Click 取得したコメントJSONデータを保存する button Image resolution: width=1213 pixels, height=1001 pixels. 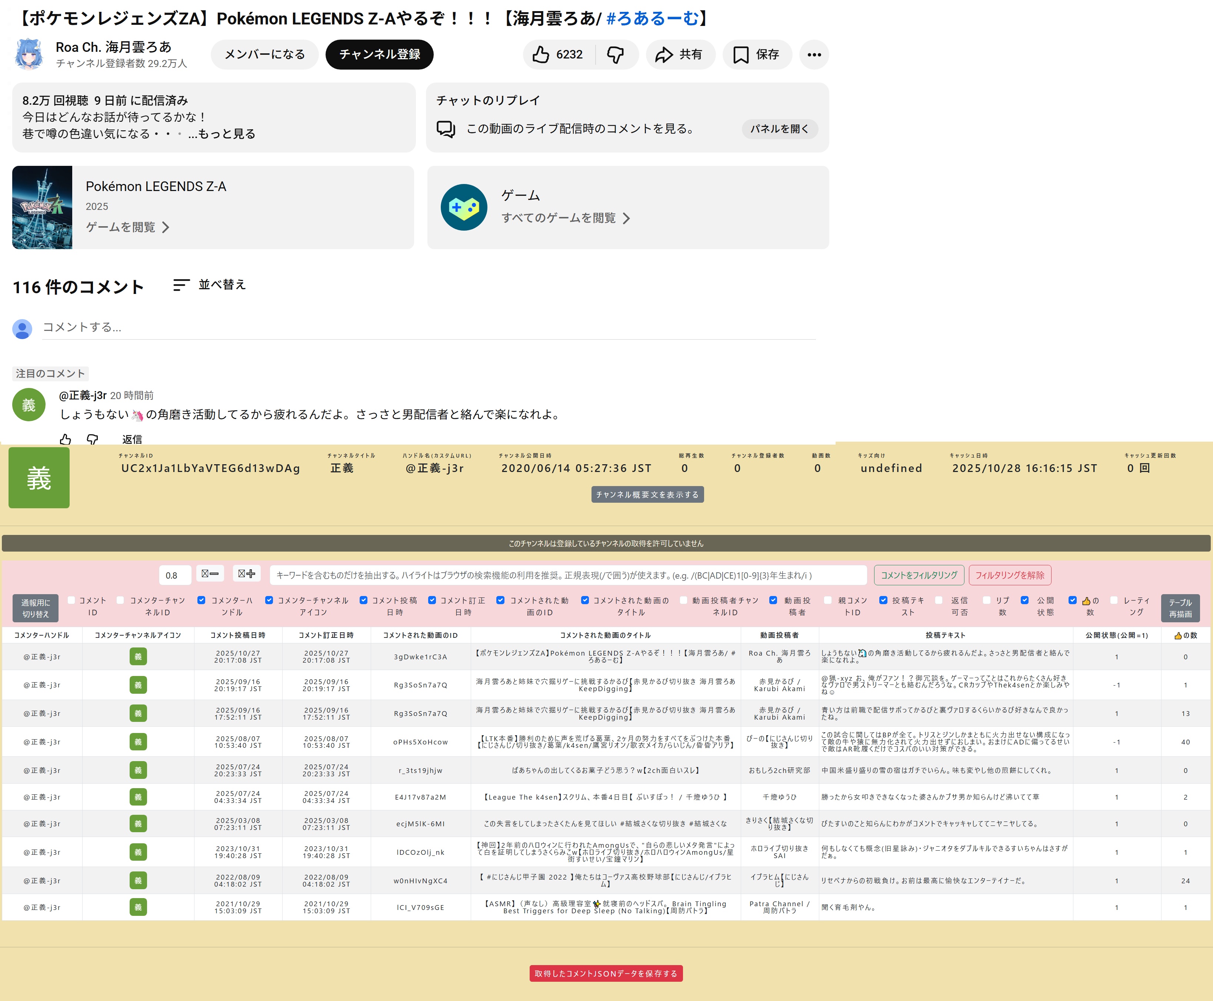tap(606, 973)
